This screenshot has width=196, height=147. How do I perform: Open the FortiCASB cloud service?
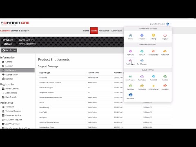pos(154,78)
